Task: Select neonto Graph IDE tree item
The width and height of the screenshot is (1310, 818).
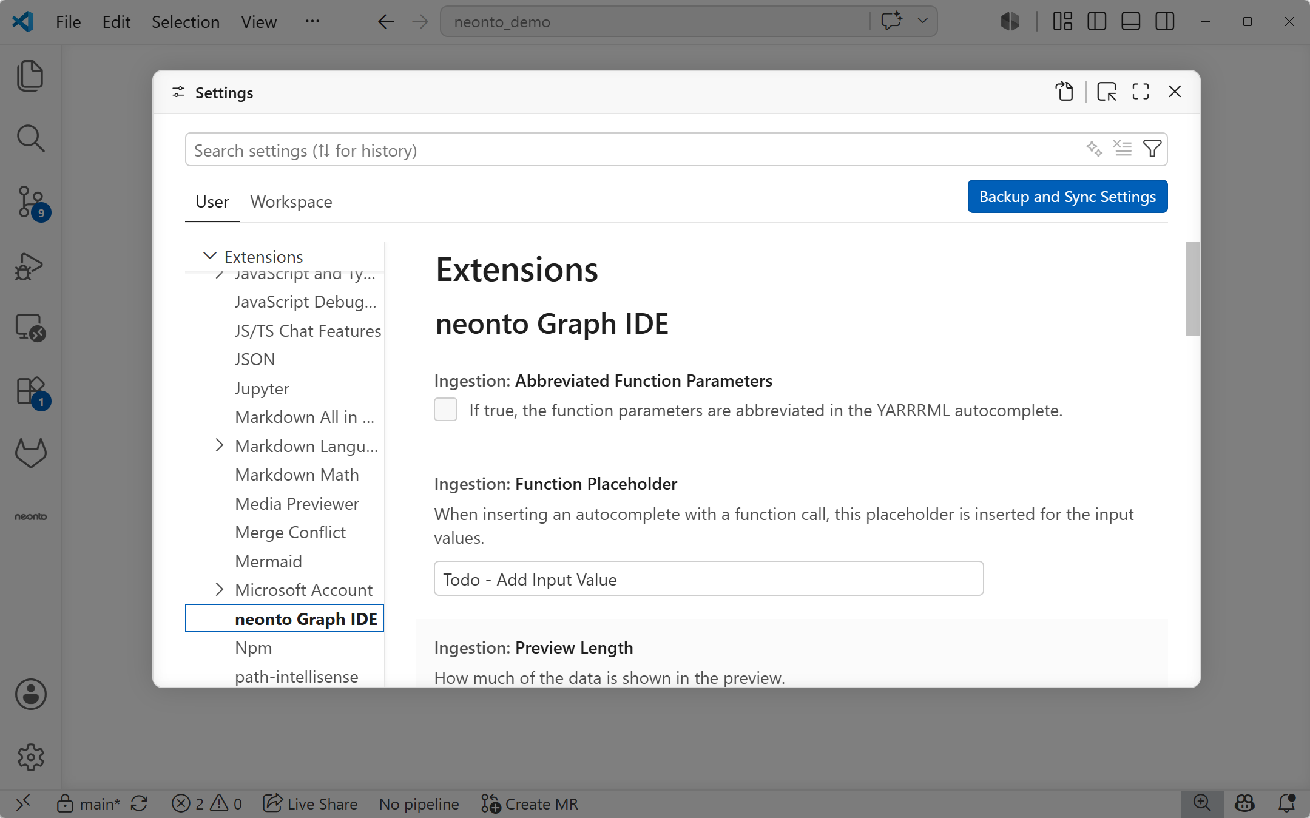Action: [285, 618]
